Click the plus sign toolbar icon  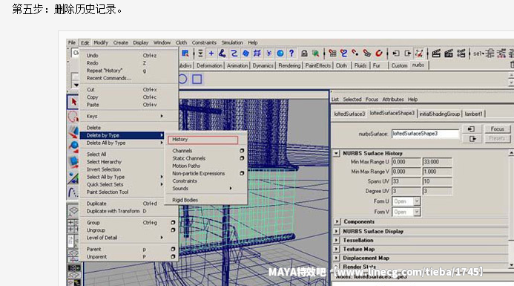tap(211, 53)
